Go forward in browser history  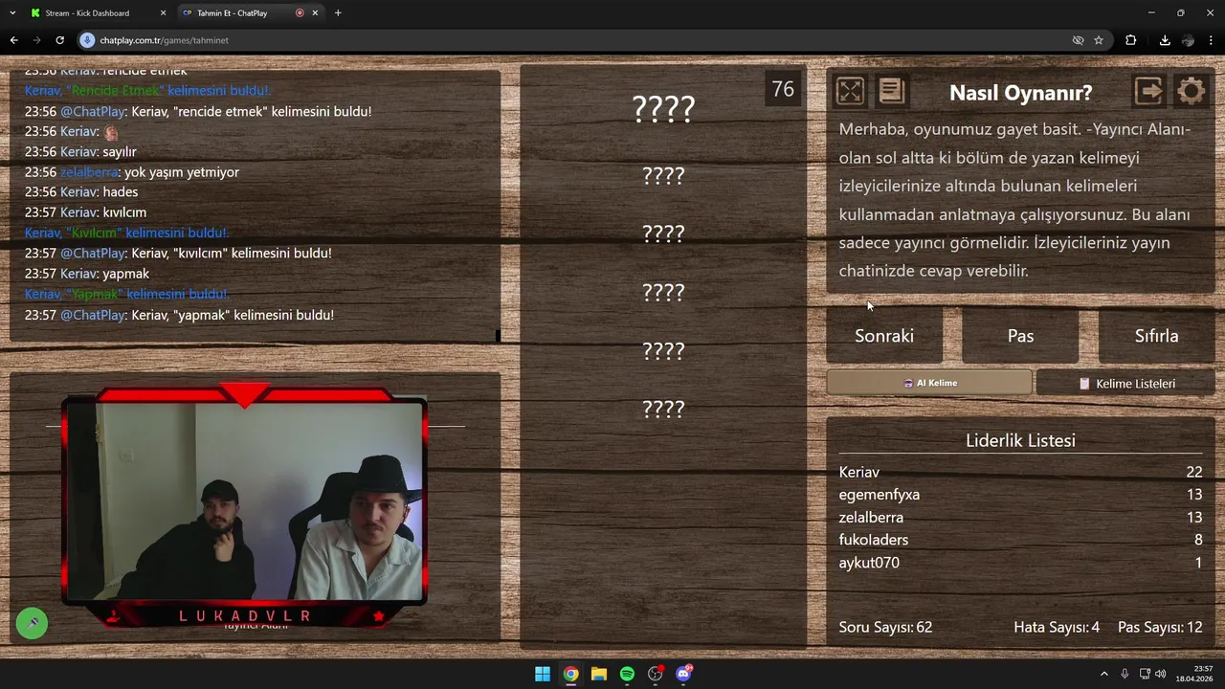point(36,40)
